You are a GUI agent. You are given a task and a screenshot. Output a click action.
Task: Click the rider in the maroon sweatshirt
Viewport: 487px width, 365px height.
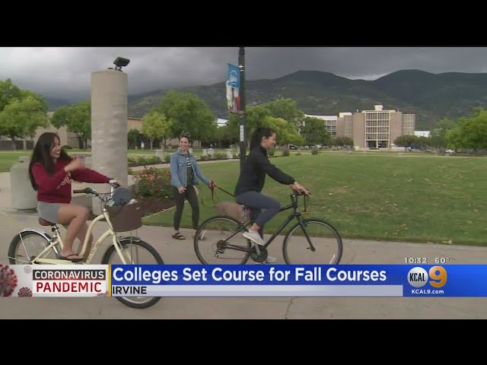[62, 195]
